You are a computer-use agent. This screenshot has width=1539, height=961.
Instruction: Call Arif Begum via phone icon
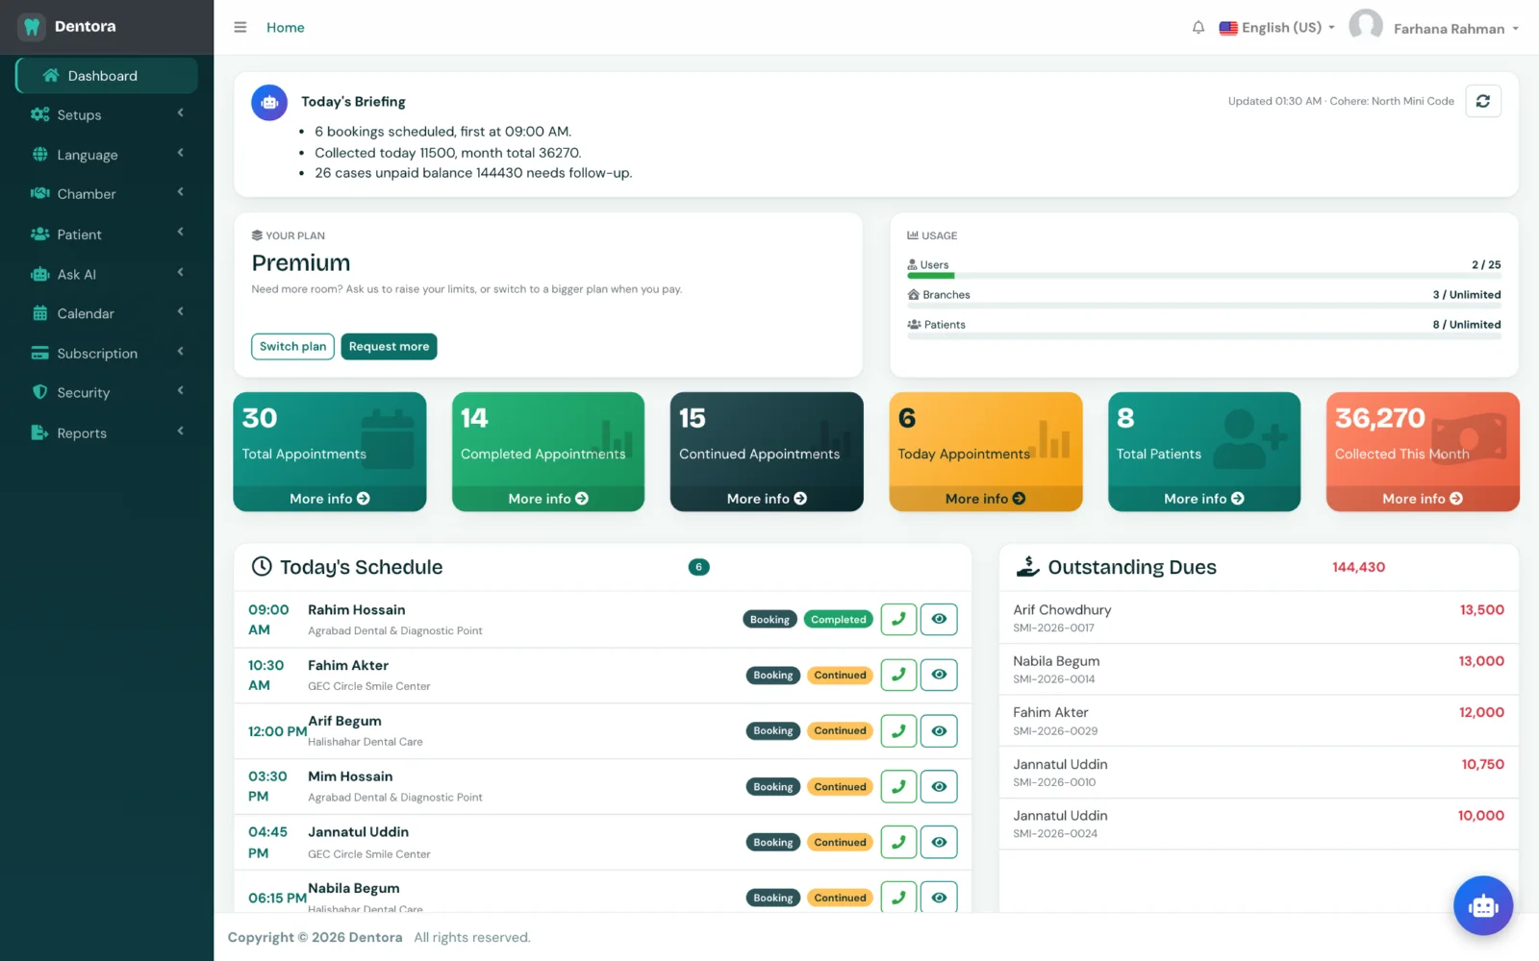click(898, 730)
